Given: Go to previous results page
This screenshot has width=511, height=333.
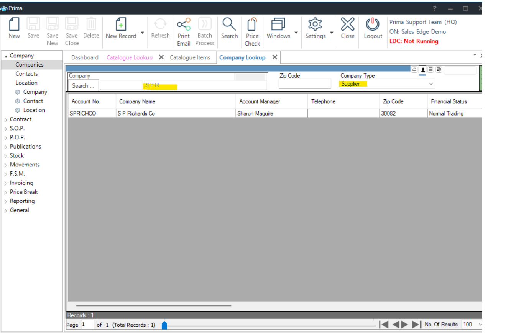Looking at the screenshot, I should 396,325.
